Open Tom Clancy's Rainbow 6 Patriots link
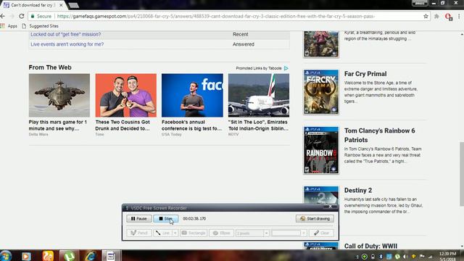 coord(379,136)
